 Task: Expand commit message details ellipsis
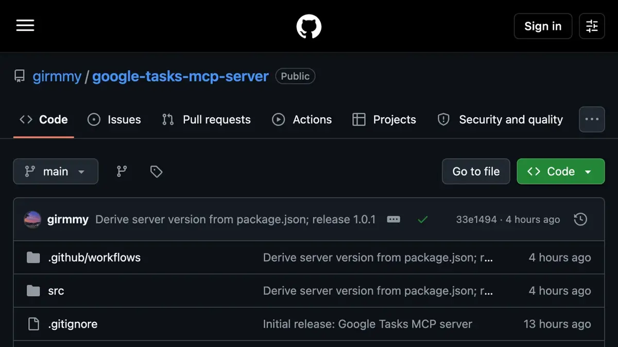[393, 220]
